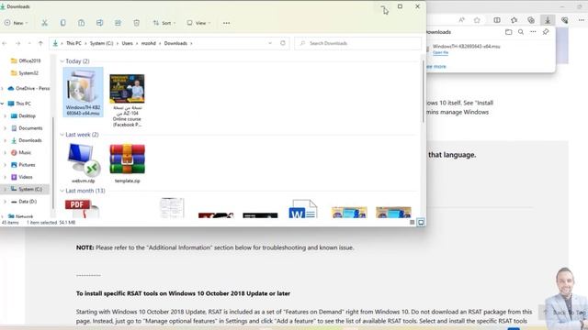588x330 pixels.
Task: Open the Edge Settings and more menu
Action: tap(582, 20)
